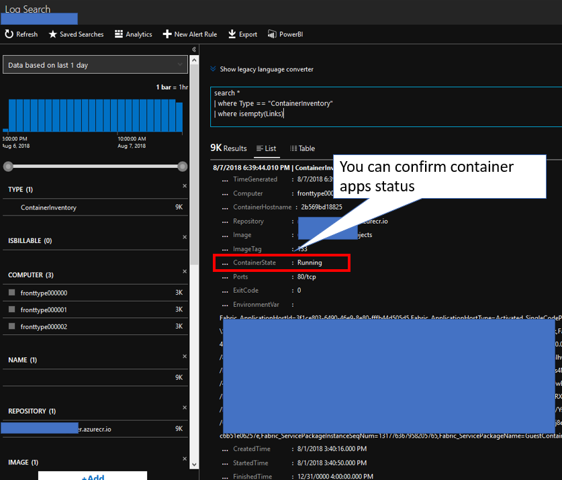The height and width of the screenshot is (480, 562).
Task: Click the CreatedTime value 8/1/2018 3:40:16.000 PM
Action: (332, 449)
